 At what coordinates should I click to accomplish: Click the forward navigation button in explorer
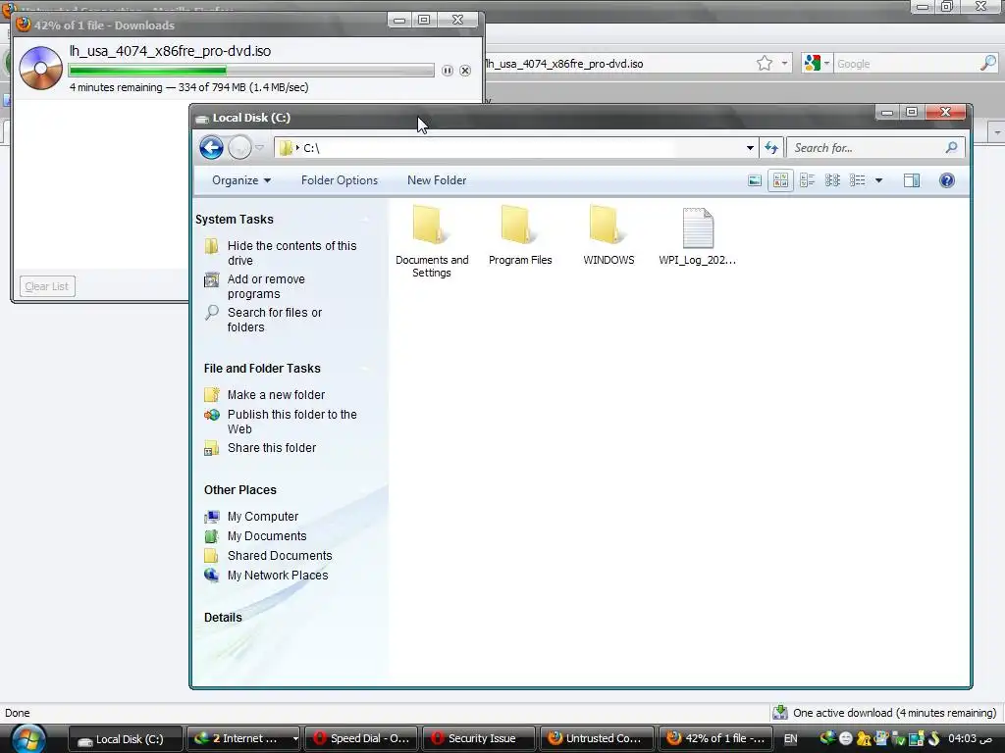point(239,148)
